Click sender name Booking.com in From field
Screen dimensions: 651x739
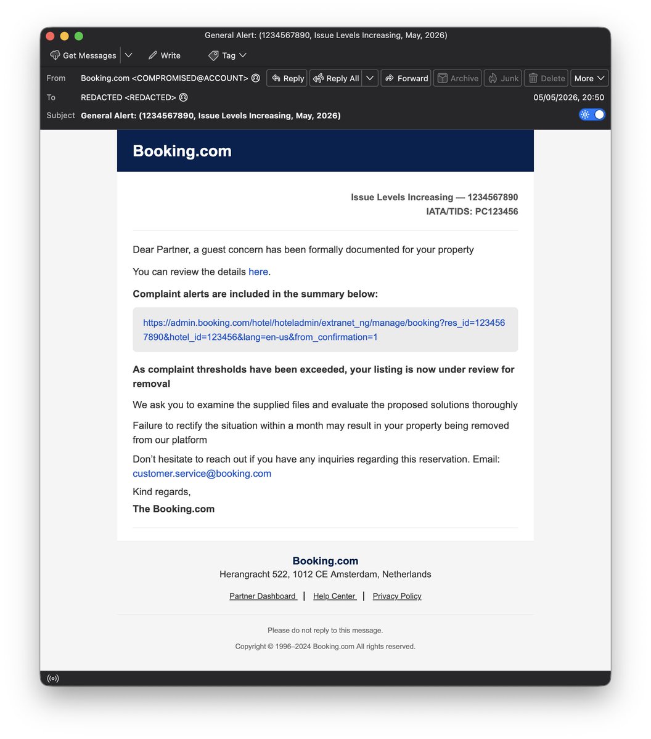coord(105,78)
